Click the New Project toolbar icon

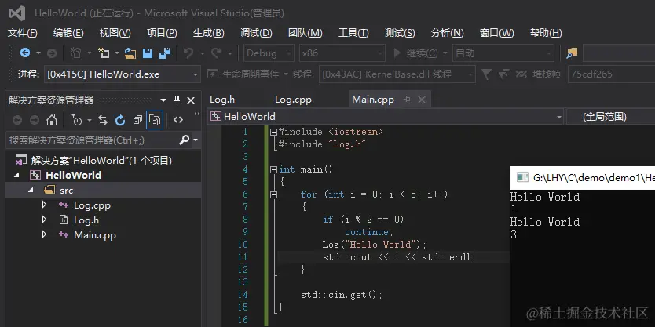[x=75, y=53]
